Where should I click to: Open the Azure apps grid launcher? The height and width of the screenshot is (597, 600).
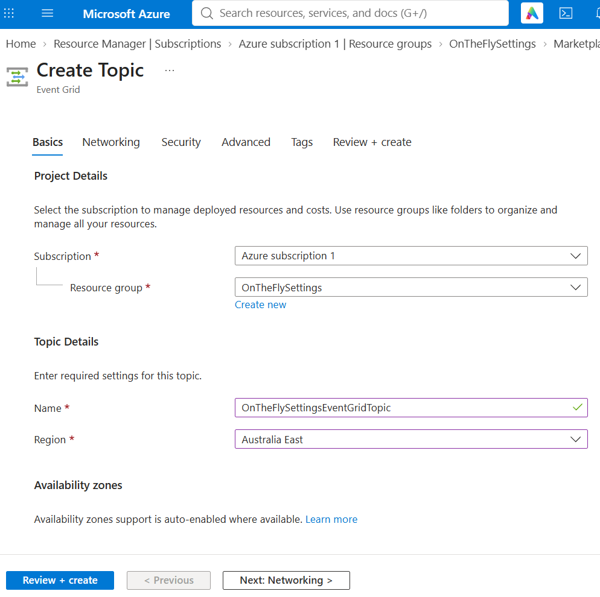coord(9,13)
